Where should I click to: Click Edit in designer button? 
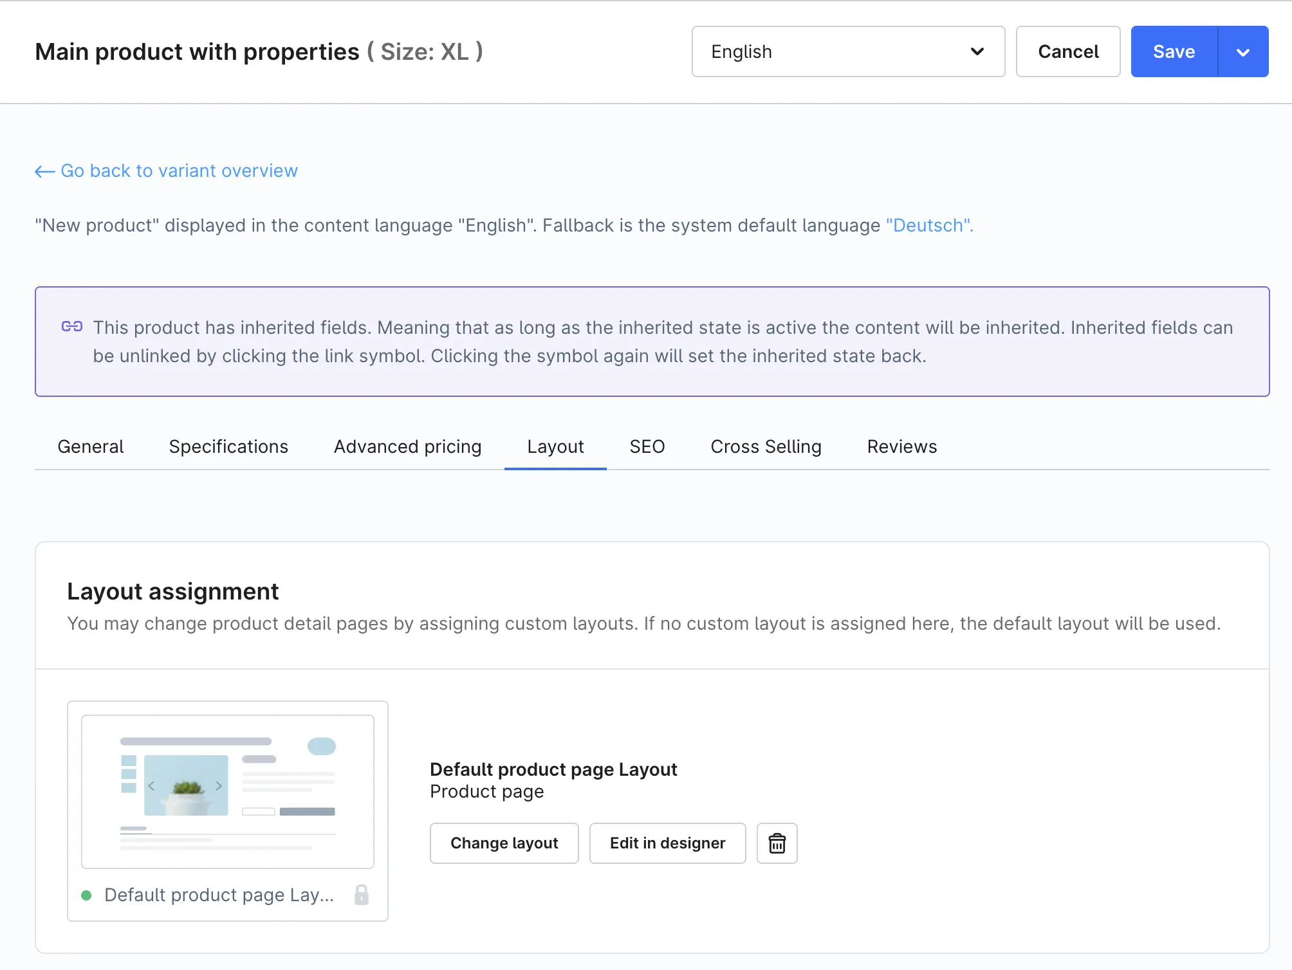pos(667,843)
